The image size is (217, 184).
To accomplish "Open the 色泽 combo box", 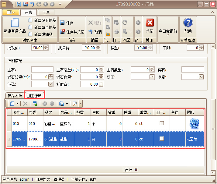I will coord(50,84).
